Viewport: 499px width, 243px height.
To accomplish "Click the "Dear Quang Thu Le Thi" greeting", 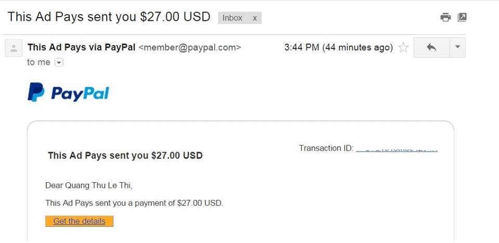I will pos(93,185).
